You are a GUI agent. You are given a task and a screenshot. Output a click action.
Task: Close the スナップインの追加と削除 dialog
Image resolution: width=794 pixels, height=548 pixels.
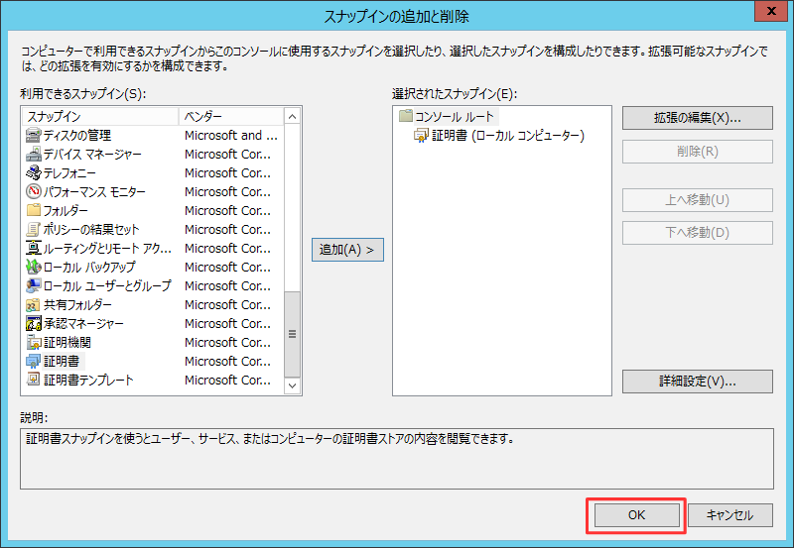pos(771,11)
